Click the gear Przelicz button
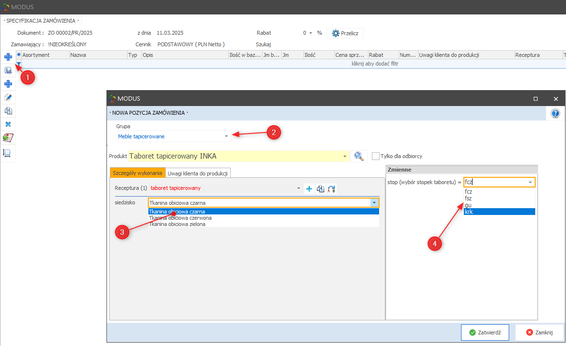The width and height of the screenshot is (566, 346). click(345, 33)
